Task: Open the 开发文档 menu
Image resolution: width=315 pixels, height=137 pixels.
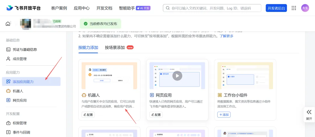Action: coord(104,8)
